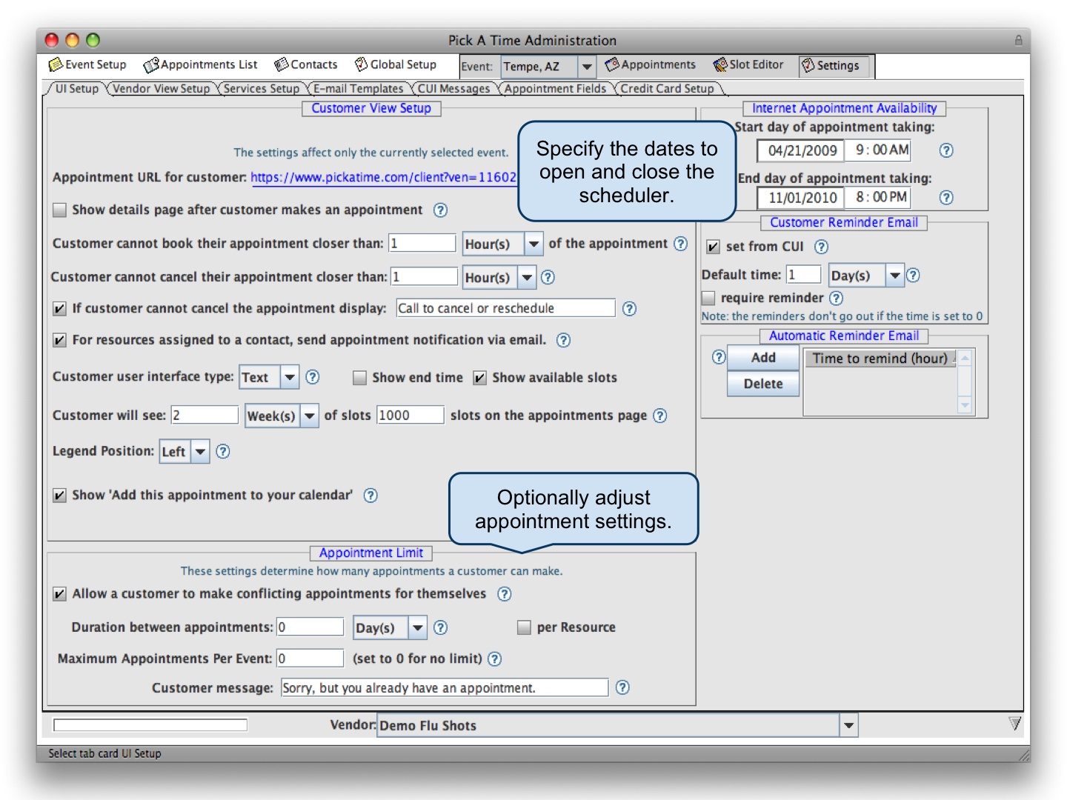Open help next to 'Call to cancel or reschedule'

[x=629, y=309]
